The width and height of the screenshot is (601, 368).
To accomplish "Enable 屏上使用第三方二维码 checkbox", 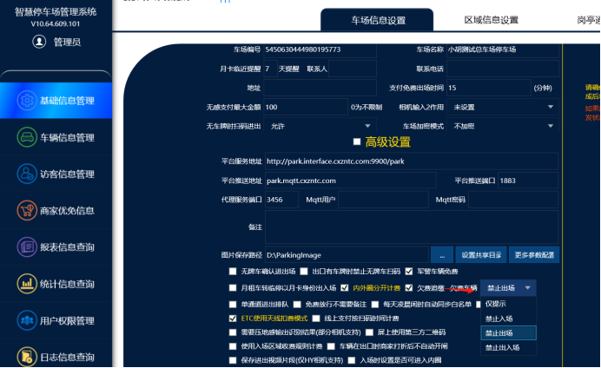I will pos(369,332).
